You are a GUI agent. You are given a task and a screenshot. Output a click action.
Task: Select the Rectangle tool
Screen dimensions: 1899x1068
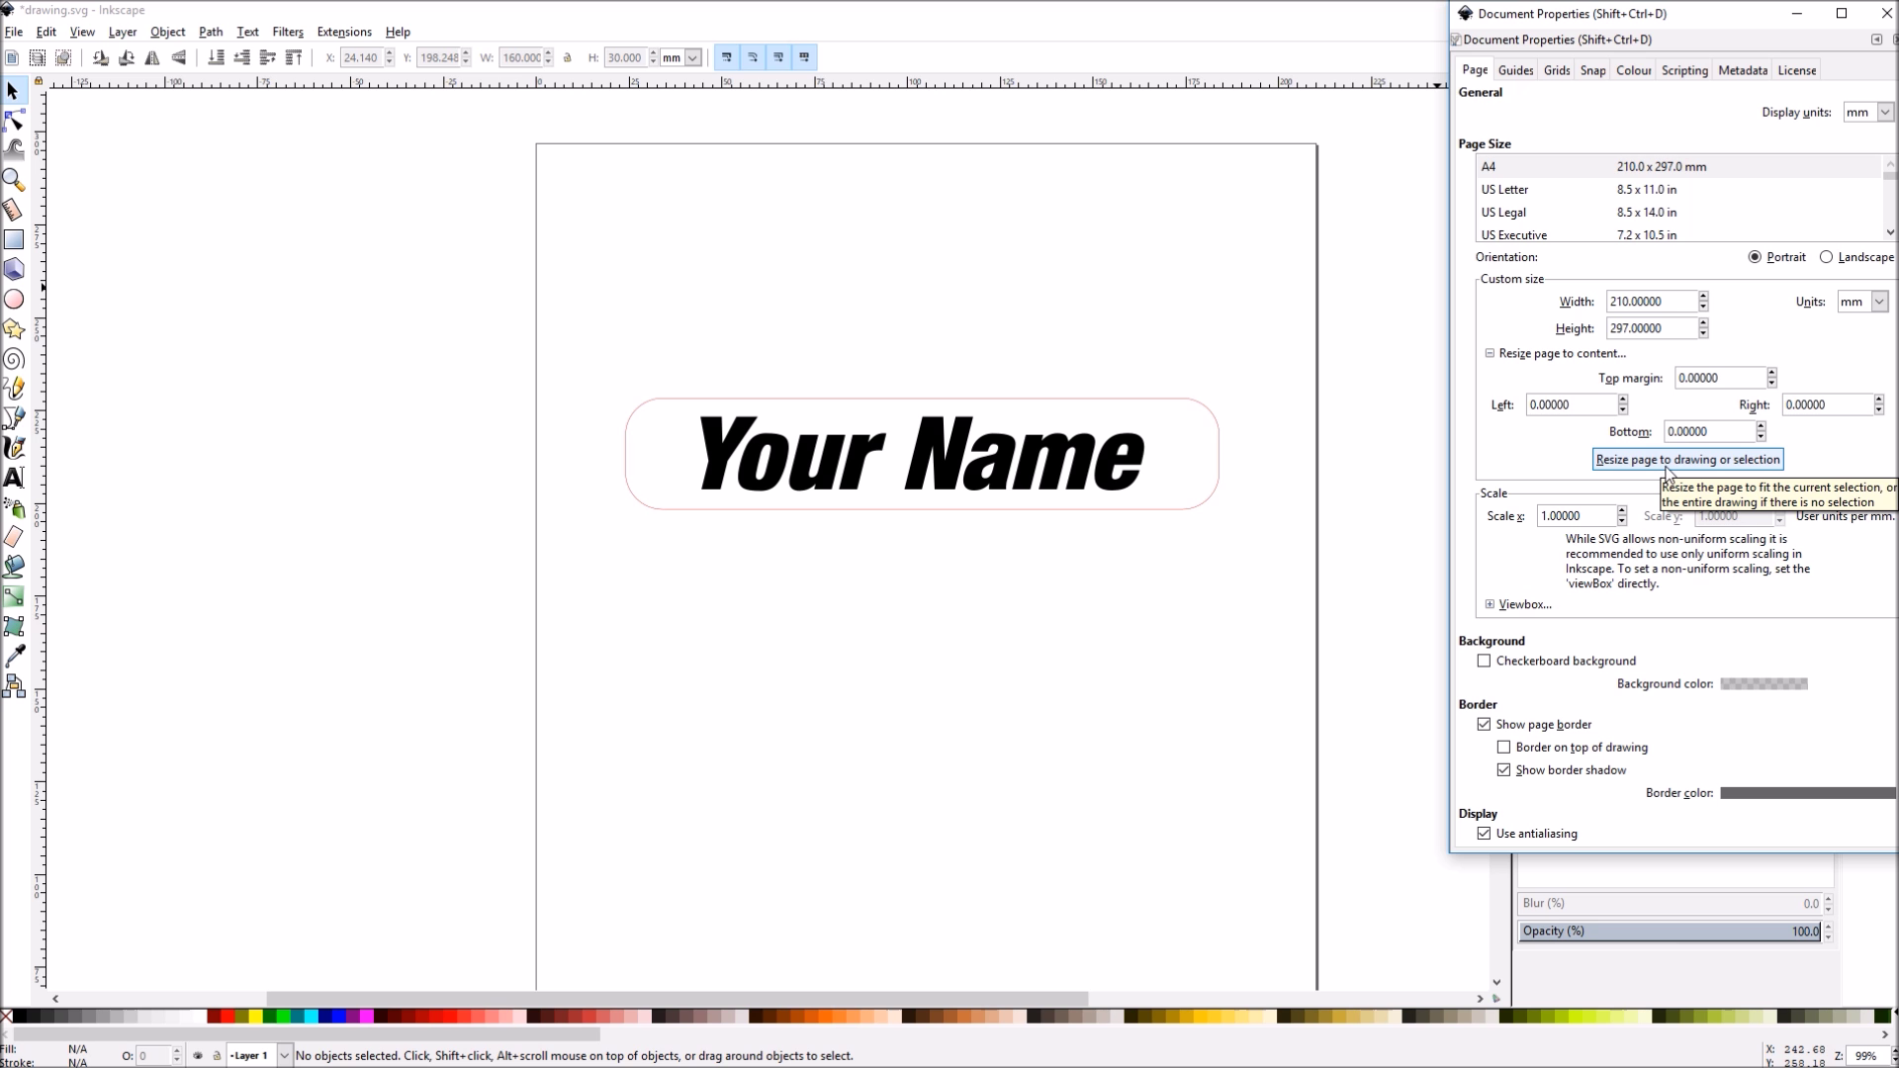[x=14, y=239]
